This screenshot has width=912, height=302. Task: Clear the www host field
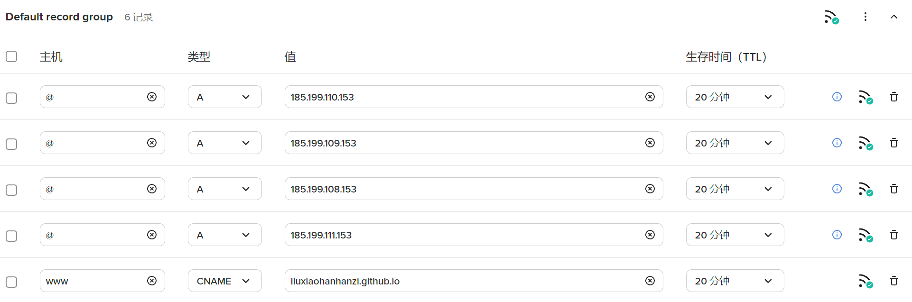tap(152, 281)
